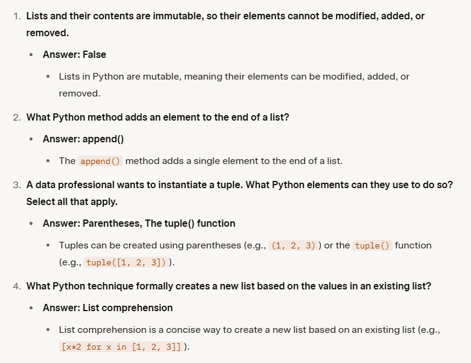Click the list number "4." marker
The width and height of the screenshot is (471, 363).
pos(17,286)
